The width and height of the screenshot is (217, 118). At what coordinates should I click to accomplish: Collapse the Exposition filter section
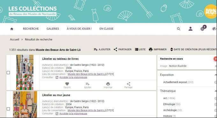click(x=215, y=75)
